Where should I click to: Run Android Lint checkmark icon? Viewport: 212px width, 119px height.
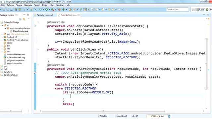click(24, 10)
